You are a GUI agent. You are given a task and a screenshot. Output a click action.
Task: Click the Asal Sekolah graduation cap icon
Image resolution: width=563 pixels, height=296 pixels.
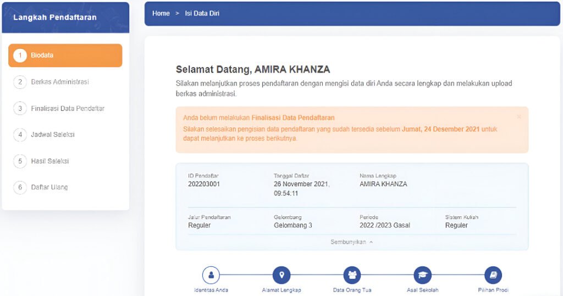coord(422,275)
